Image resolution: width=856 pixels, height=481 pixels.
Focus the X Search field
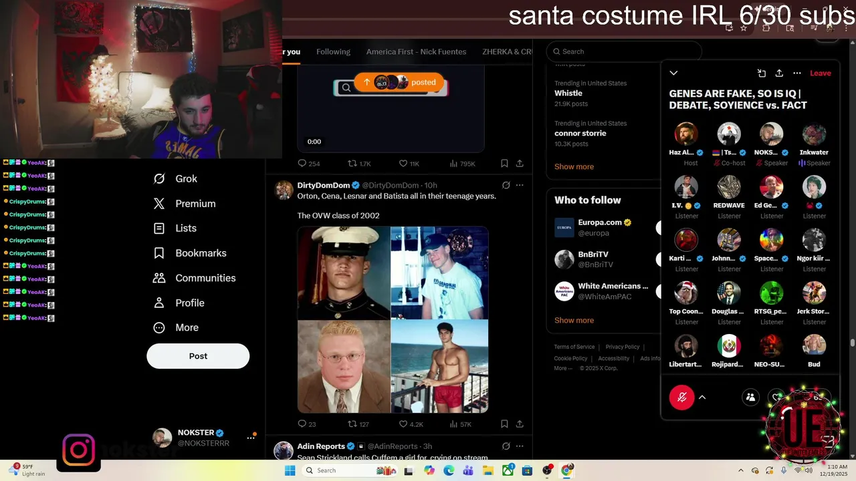click(x=624, y=51)
